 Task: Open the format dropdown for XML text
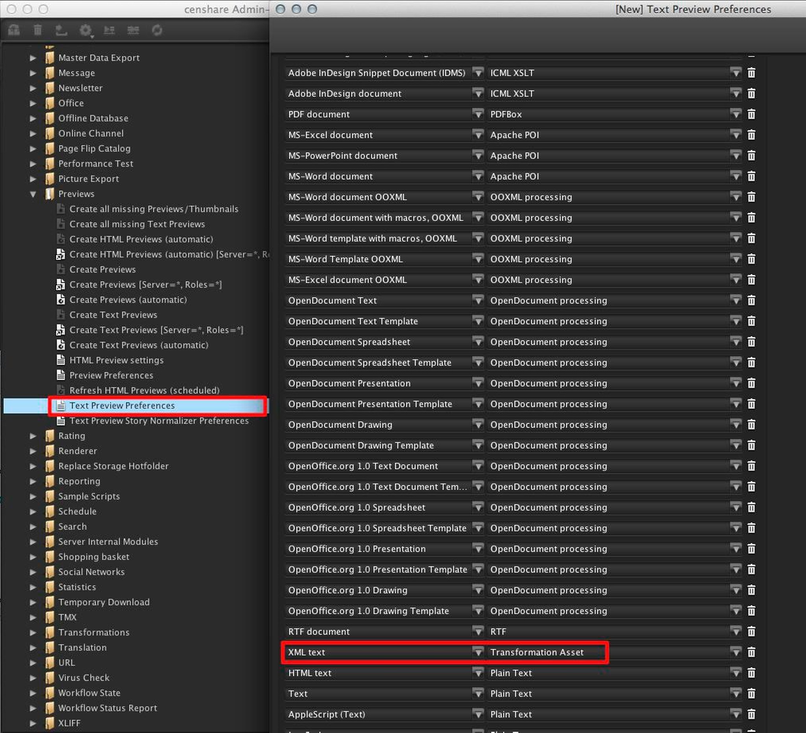pos(478,652)
